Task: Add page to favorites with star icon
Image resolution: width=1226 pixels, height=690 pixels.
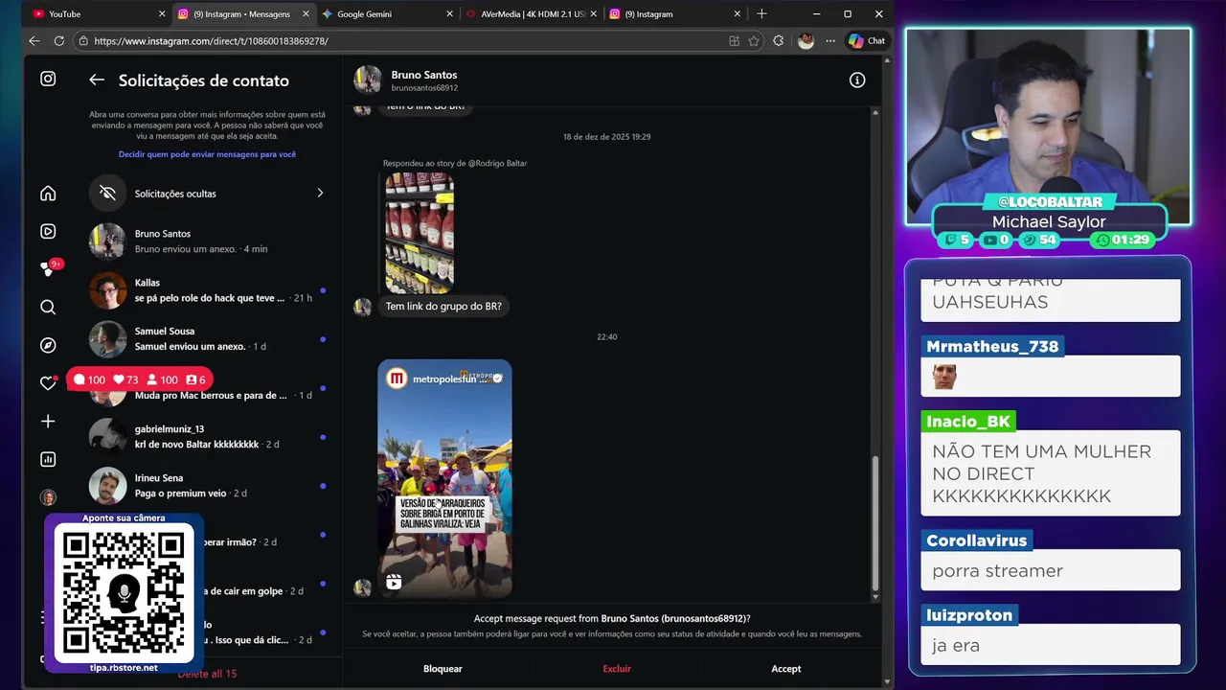Action: point(754,41)
